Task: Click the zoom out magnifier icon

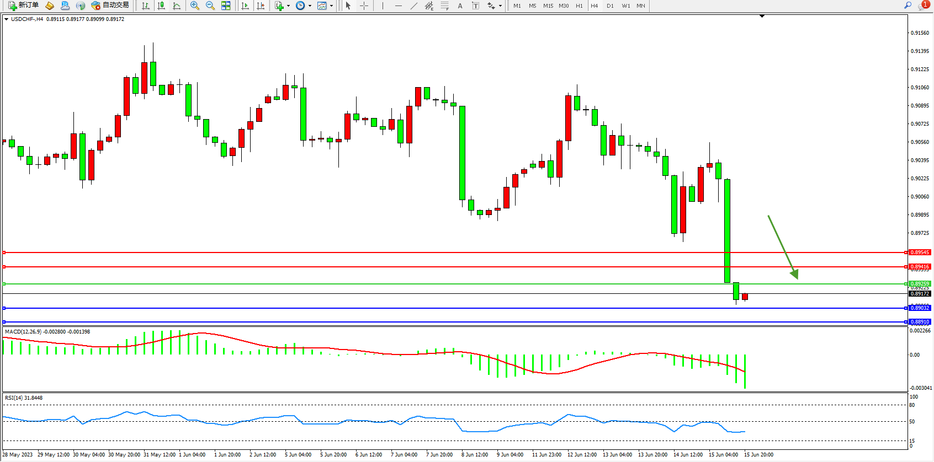Action: point(210,6)
